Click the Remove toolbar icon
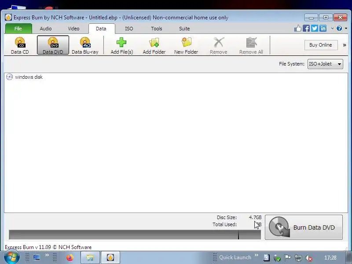The height and width of the screenshot is (264, 352). point(218,42)
